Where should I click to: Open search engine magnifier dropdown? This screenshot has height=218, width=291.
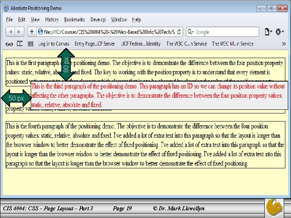(x=190, y=32)
